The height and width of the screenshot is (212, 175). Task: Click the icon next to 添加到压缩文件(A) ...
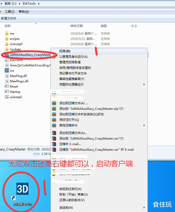point(54,103)
